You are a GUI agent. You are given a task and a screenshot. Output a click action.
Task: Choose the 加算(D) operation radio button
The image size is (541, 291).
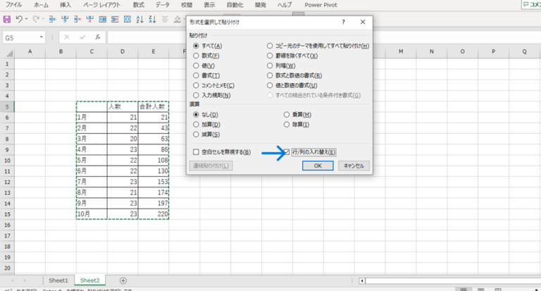196,124
